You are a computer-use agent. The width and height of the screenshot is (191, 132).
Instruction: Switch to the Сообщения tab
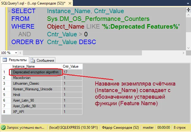pyautogui.click(x=45, y=60)
